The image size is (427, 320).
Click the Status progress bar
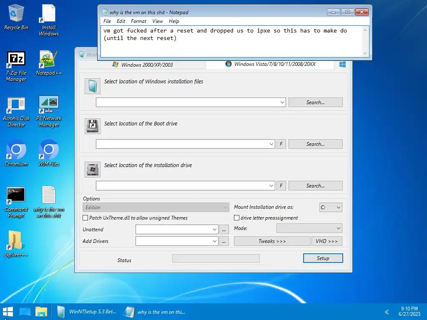pyautogui.click(x=216, y=258)
